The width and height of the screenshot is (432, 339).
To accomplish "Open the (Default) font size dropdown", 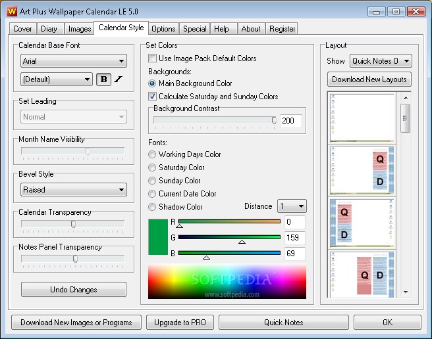I will [x=57, y=79].
